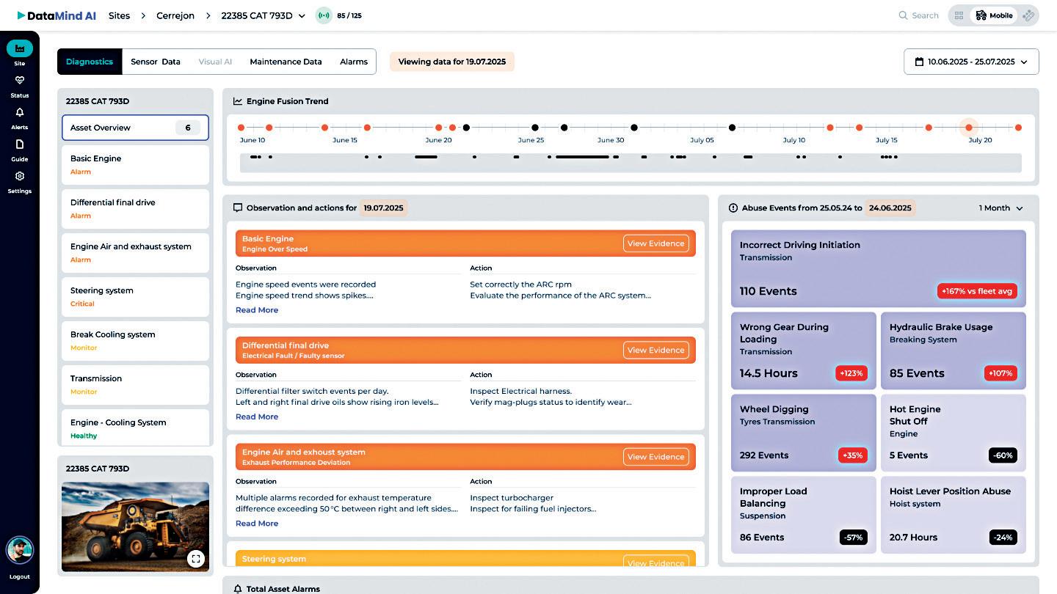The height and width of the screenshot is (594, 1057).
Task: Open the Wrong Gear During Loading card
Action: [x=804, y=351]
